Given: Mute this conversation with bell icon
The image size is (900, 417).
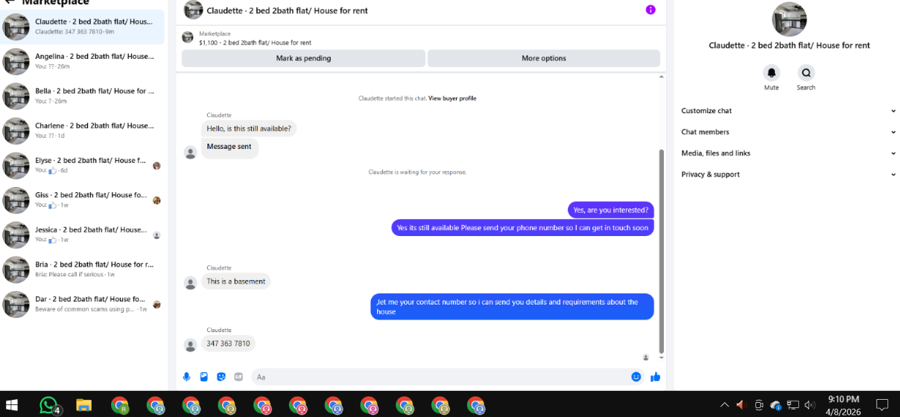Looking at the screenshot, I should point(771,73).
